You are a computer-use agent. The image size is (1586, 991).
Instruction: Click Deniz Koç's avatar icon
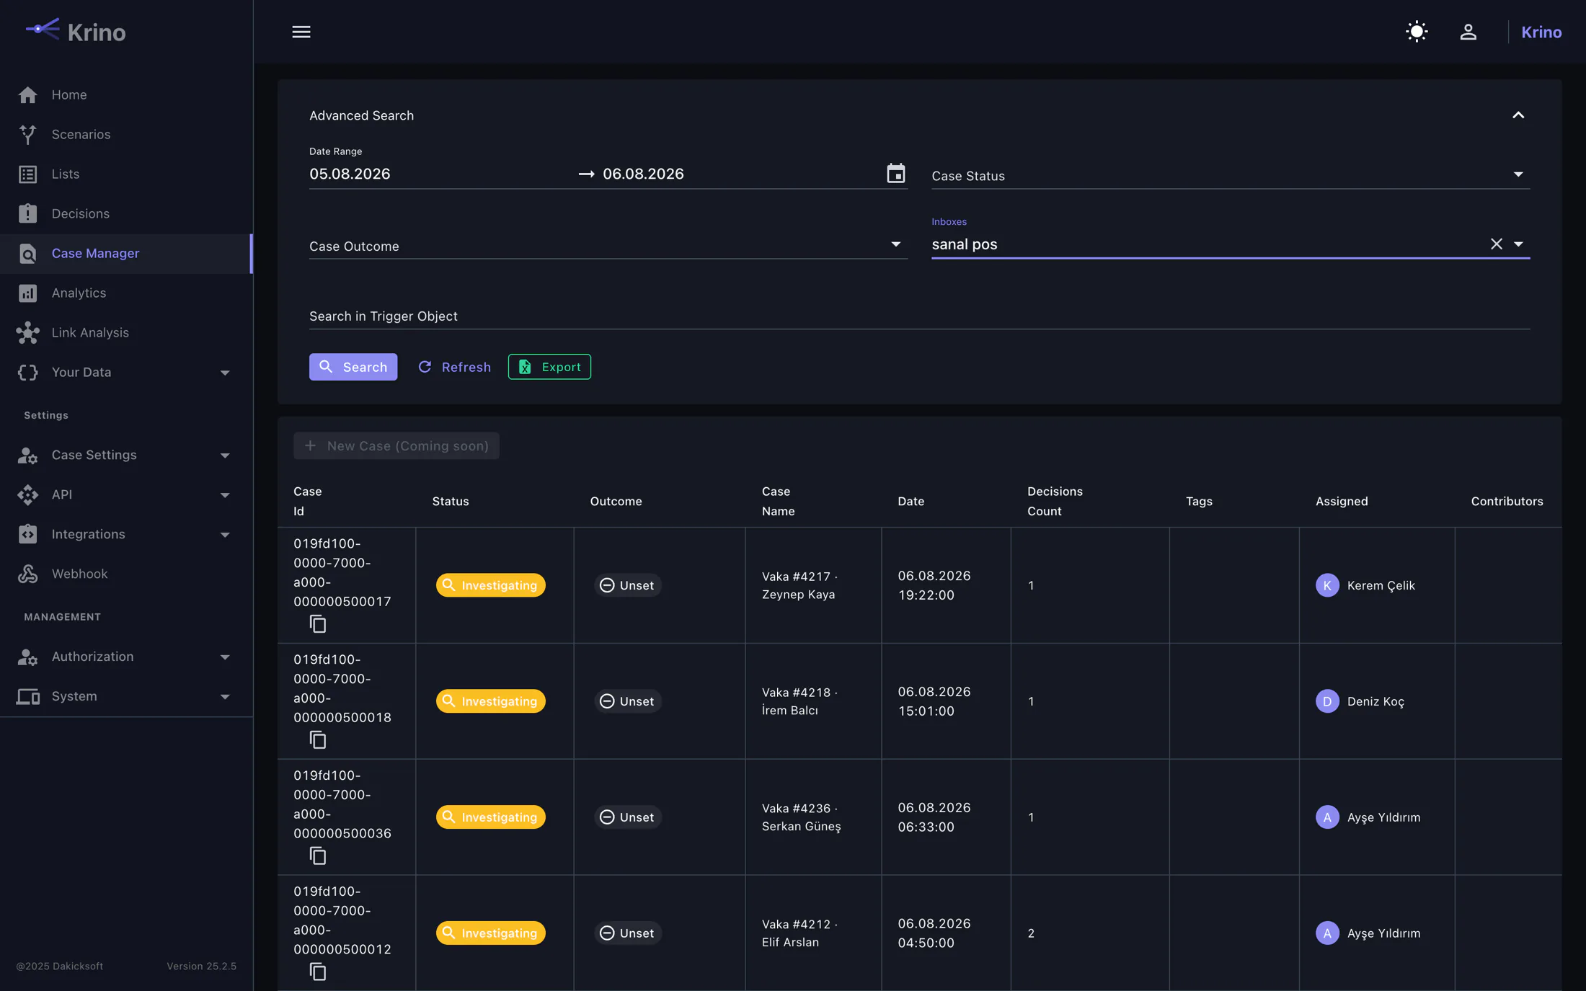pyautogui.click(x=1327, y=701)
